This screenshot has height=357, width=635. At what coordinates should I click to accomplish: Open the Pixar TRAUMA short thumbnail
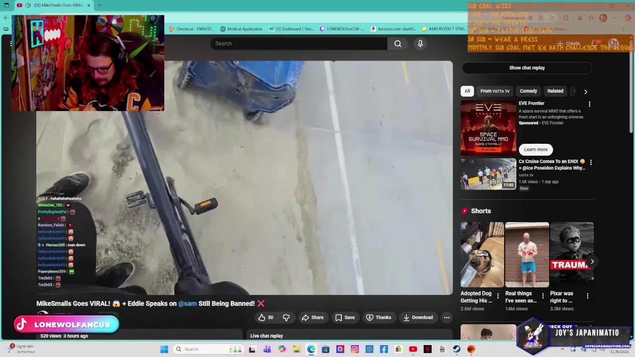tap(571, 255)
